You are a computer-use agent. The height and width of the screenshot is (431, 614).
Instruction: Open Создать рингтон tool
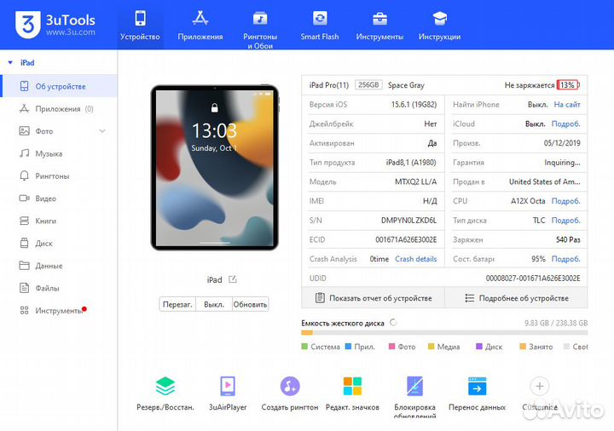pos(290,394)
